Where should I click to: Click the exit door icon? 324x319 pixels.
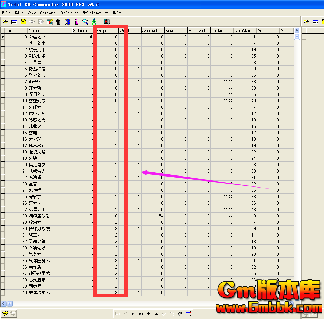pyautogui.click(x=106, y=22)
